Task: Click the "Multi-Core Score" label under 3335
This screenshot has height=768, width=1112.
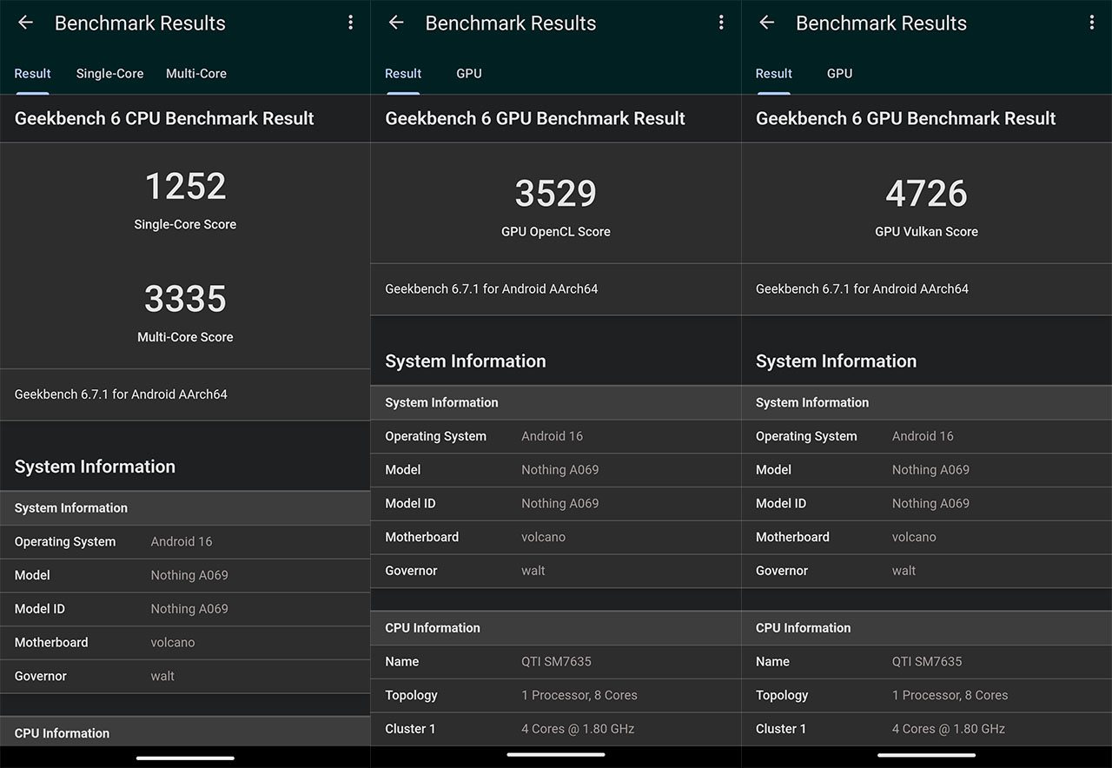Action: tap(185, 337)
